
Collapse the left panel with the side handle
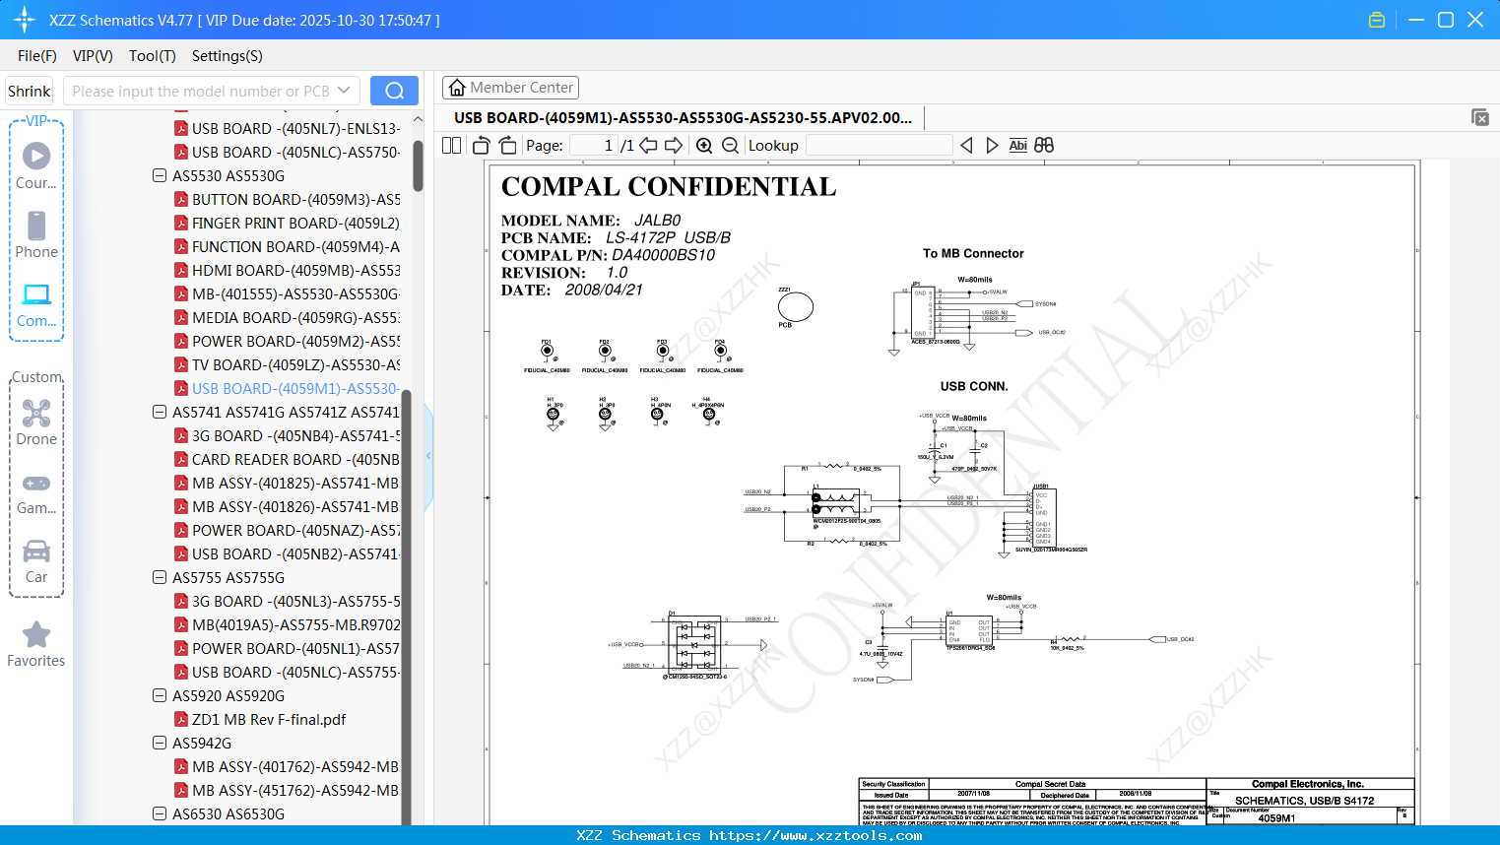pos(428,455)
